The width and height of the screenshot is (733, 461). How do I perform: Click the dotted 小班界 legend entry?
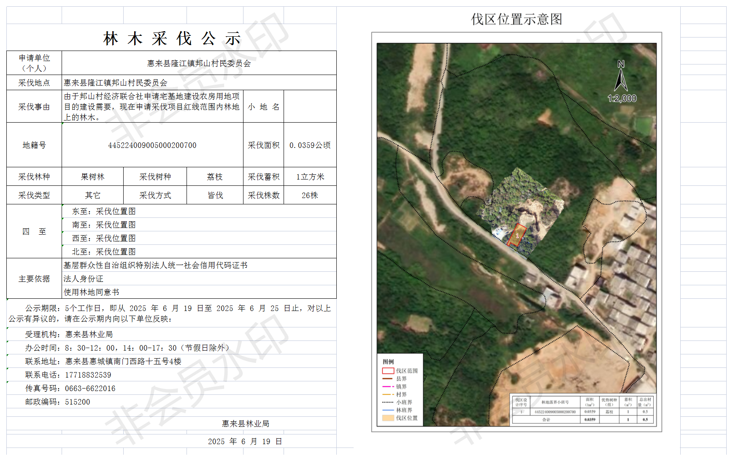click(x=397, y=402)
